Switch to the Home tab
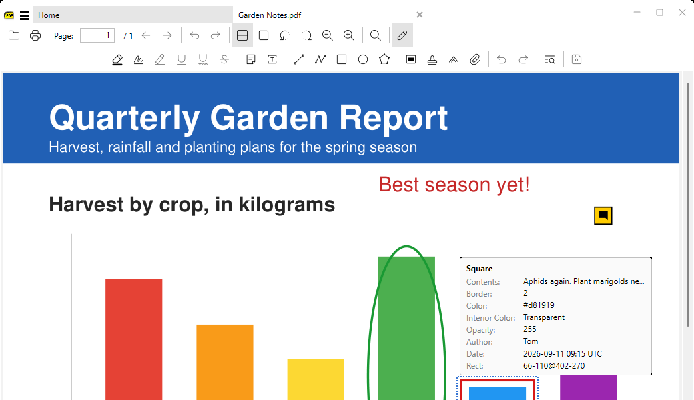694x400 pixels. click(133, 15)
